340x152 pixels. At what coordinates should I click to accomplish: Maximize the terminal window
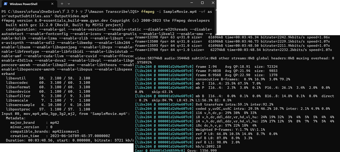point(202,3)
